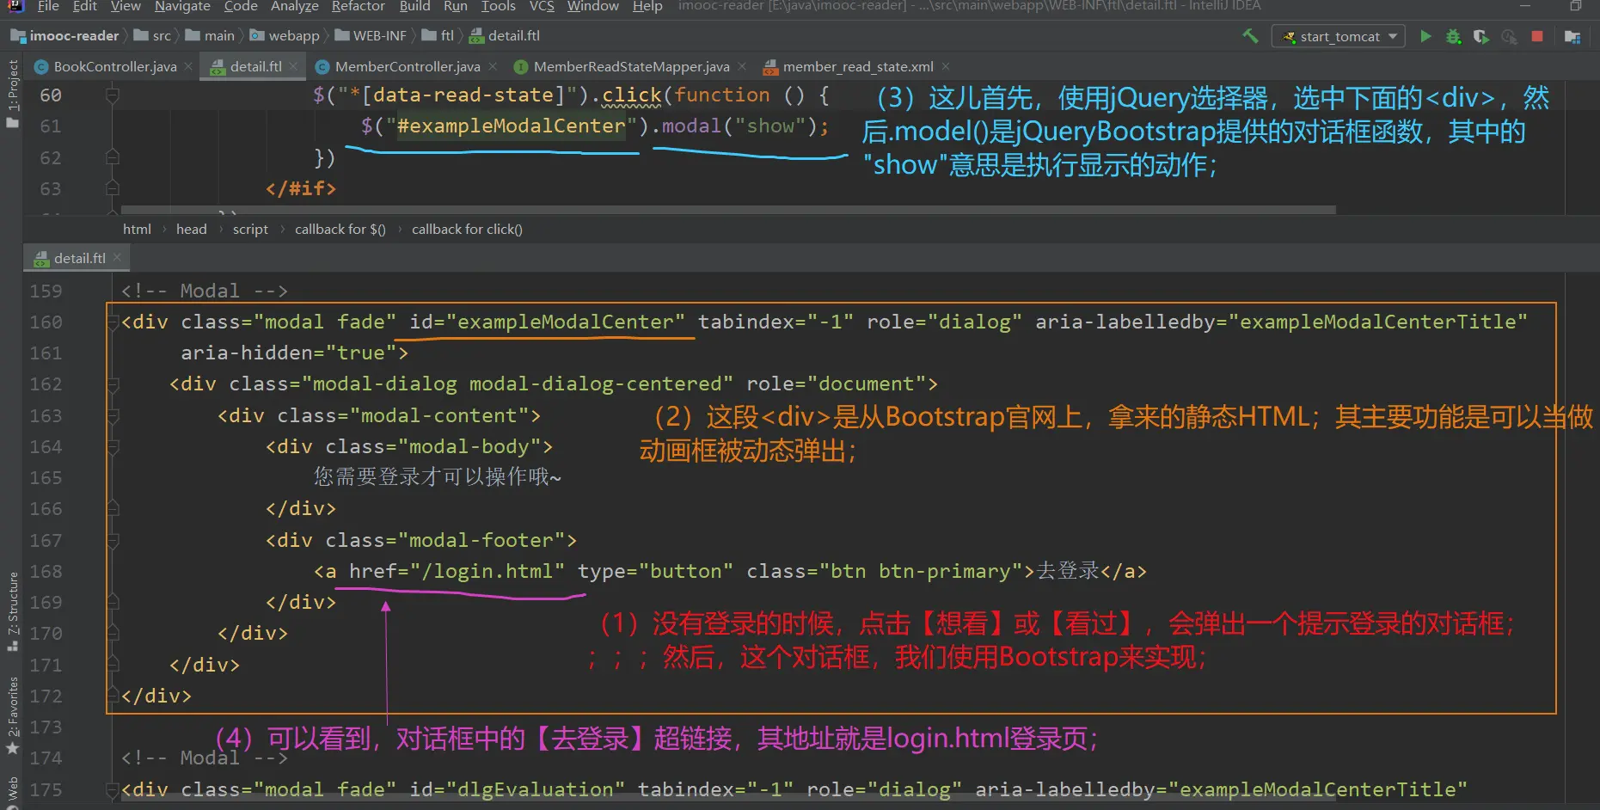The image size is (1600, 810).
Task: Select the MemberReadStateMapper.java tab
Action: click(630, 66)
